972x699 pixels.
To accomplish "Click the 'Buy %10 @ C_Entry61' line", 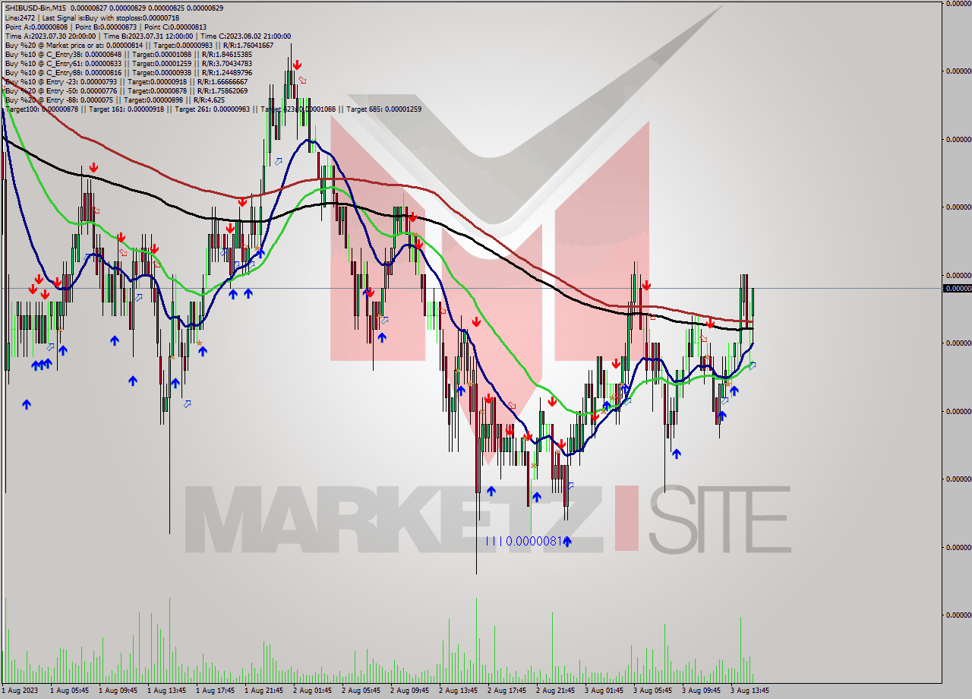I will pyautogui.click(x=128, y=64).
